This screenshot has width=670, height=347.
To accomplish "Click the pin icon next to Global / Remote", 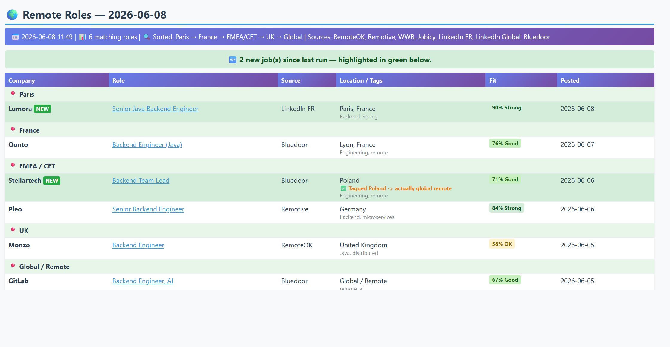I will click(x=13, y=267).
